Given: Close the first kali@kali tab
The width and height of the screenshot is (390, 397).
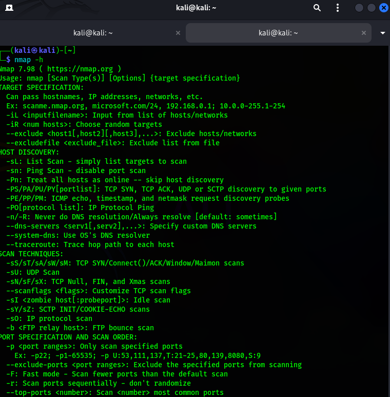Looking at the screenshot, I should (x=178, y=32).
